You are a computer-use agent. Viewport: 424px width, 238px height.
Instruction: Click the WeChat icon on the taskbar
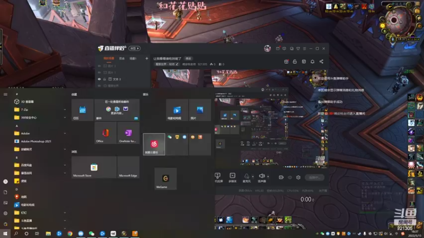coord(91,234)
